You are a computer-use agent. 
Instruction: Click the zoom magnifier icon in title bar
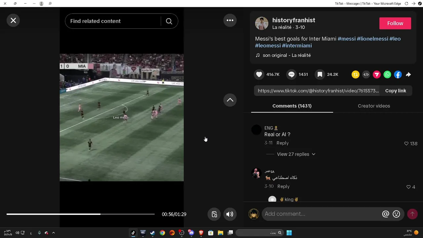(50, 4)
